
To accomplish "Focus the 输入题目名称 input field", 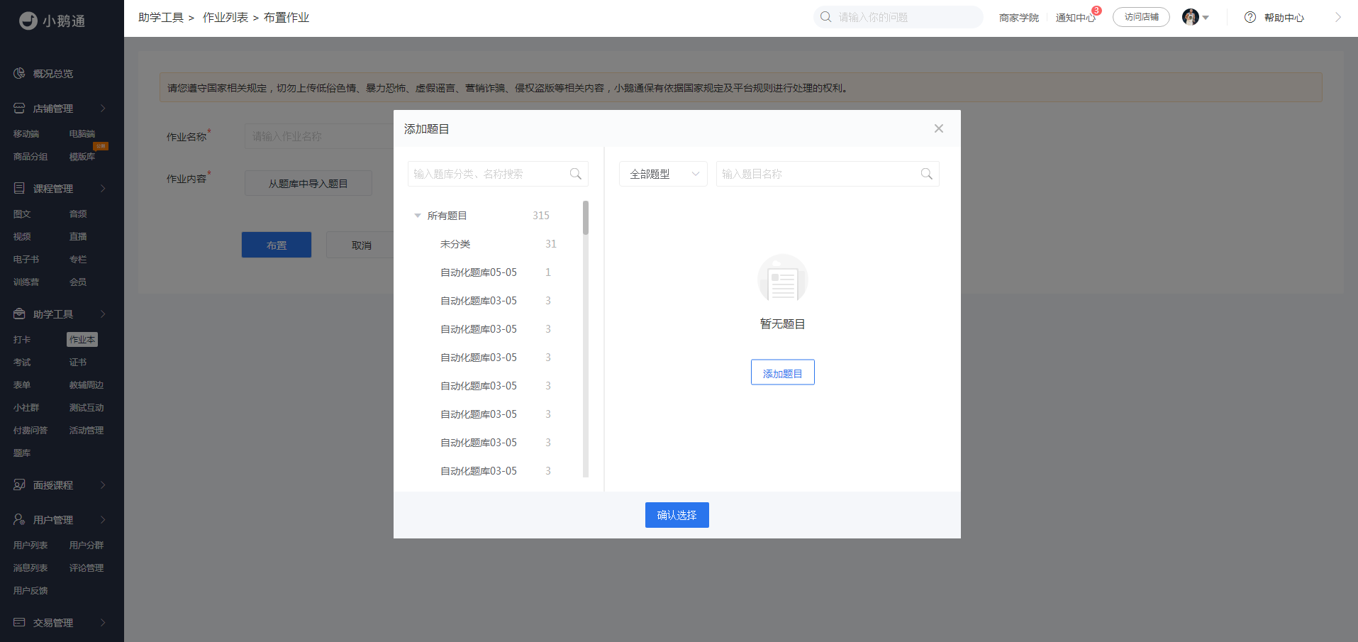I will click(819, 174).
